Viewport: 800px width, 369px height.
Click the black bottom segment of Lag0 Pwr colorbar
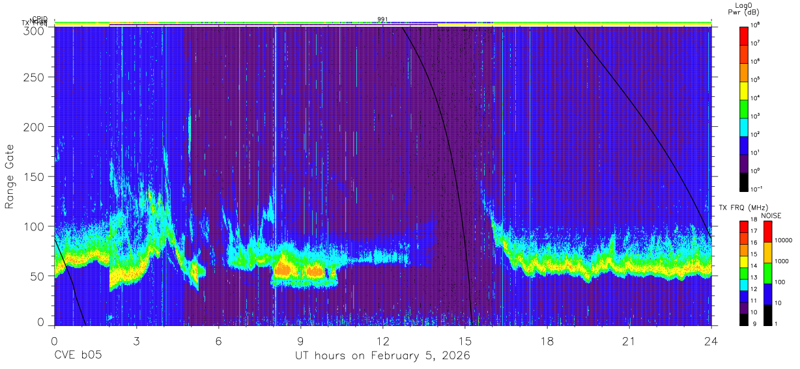coord(745,181)
